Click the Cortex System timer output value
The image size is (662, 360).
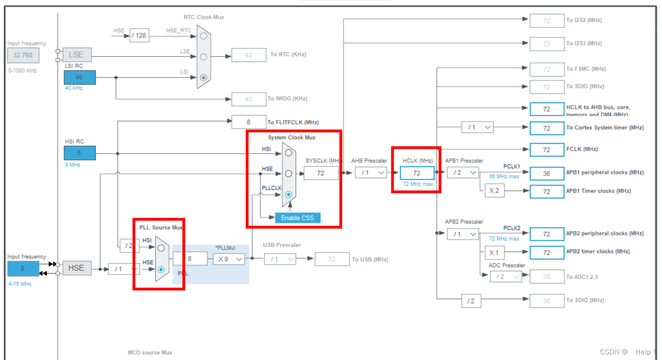coord(547,128)
